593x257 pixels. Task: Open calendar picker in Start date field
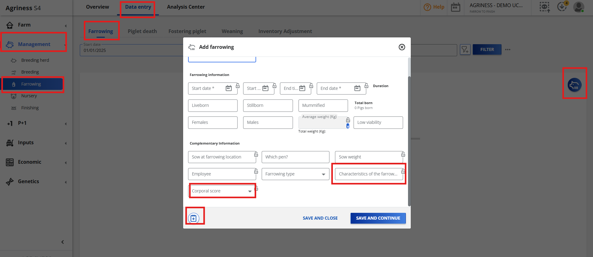(229, 88)
